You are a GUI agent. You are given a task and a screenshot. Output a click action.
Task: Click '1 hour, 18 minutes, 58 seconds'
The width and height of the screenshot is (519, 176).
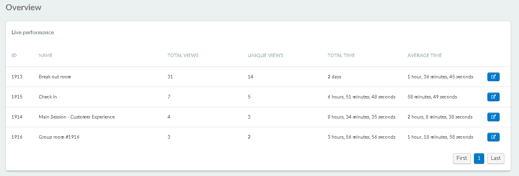[x=440, y=137]
